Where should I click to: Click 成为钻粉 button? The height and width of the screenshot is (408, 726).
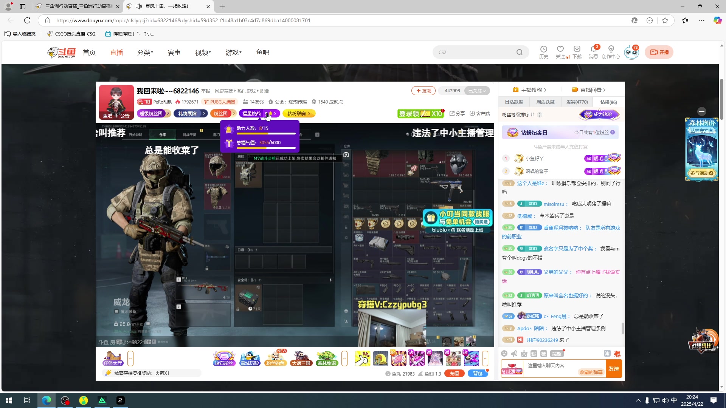point(599,114)
